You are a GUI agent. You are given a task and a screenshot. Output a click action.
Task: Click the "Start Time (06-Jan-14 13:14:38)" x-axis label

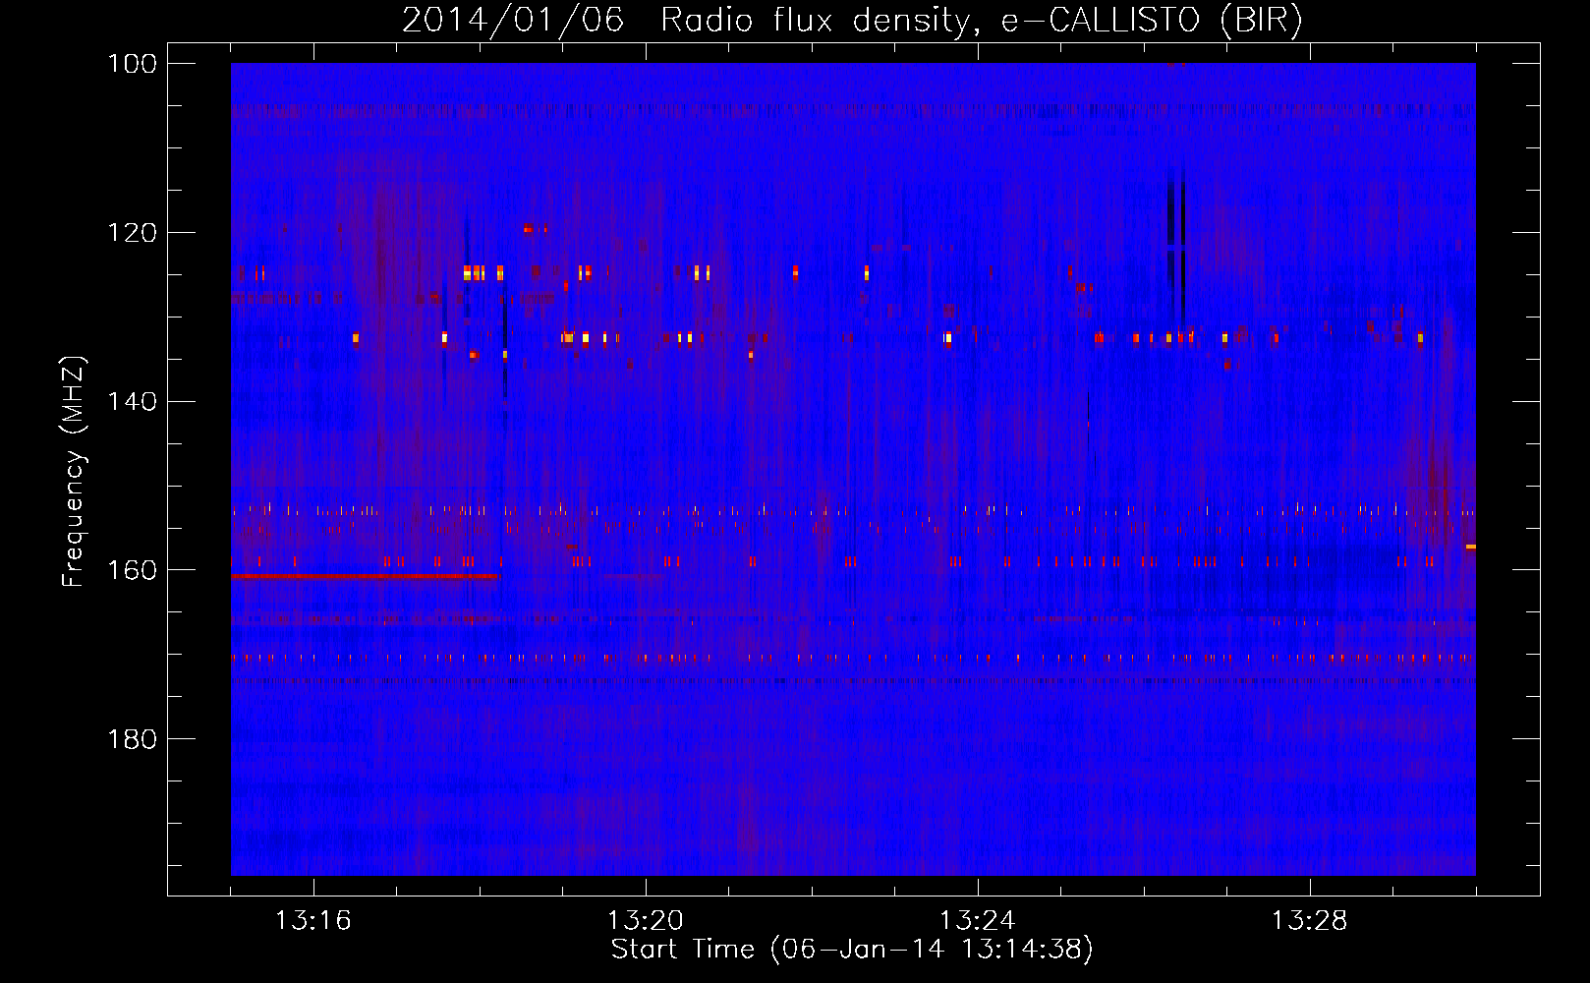pyautogui.click(x=852, y=950)
